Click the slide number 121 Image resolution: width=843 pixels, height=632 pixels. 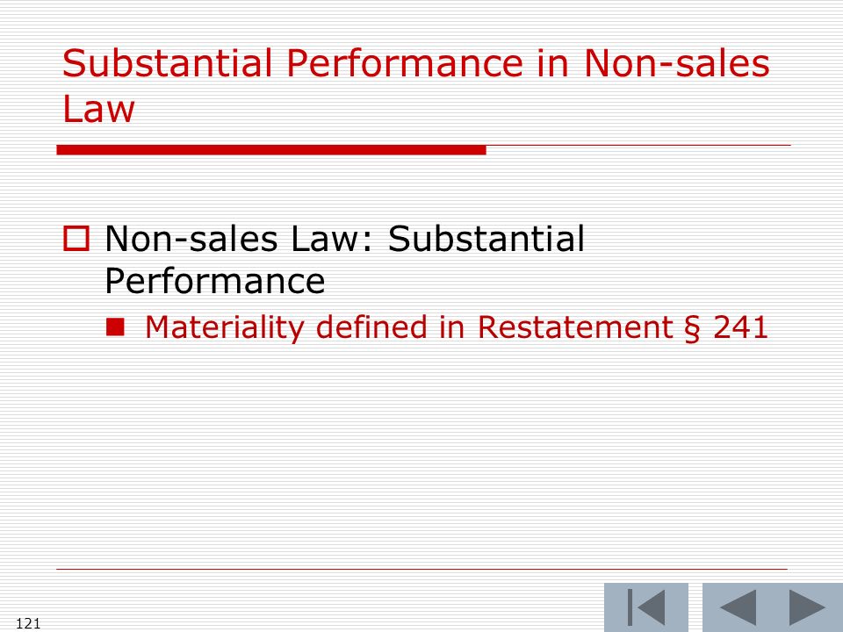coord(28,623)
